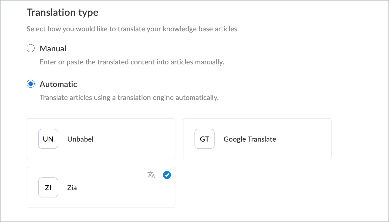Click the Translation type heading
389x222 pixels.
coord(62,13)
